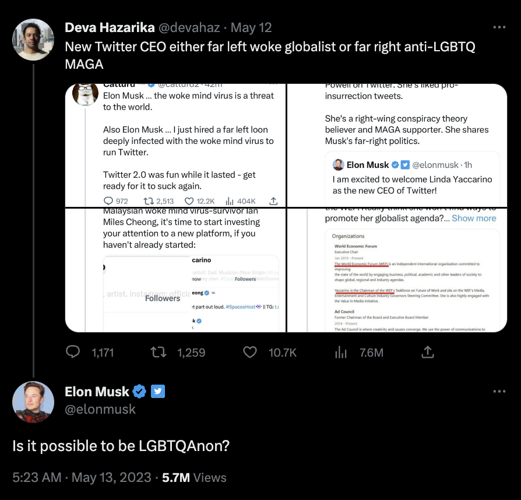Screen dimensions: 521x500
Task: Click the reply icon under Deva's tweet
Action: [73, 352]
